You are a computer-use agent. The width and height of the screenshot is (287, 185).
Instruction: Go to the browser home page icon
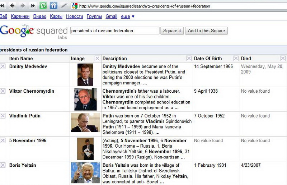(53, 6)
